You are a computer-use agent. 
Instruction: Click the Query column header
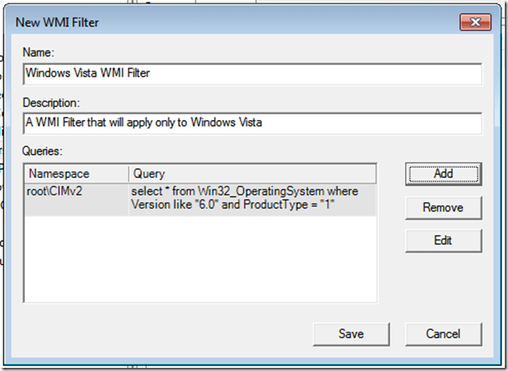point(252,173)
